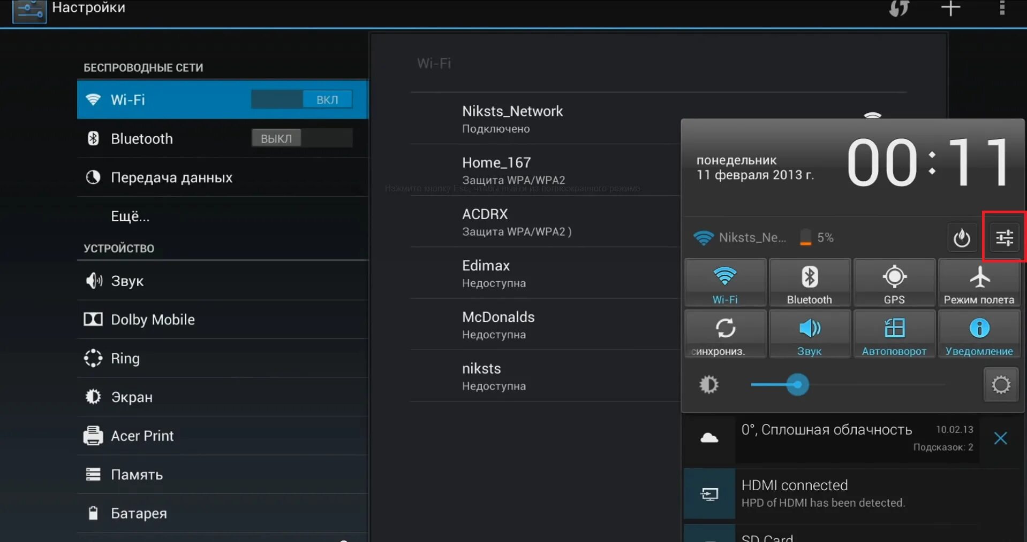
Task: Click the Wi-Fi icon in sidebar
Action: coord(93,99)
